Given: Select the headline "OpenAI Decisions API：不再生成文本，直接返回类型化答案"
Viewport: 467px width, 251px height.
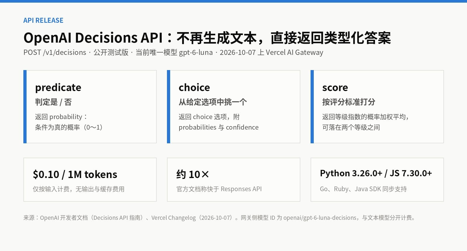Looking at the screenshot, I should coord(207,38).
